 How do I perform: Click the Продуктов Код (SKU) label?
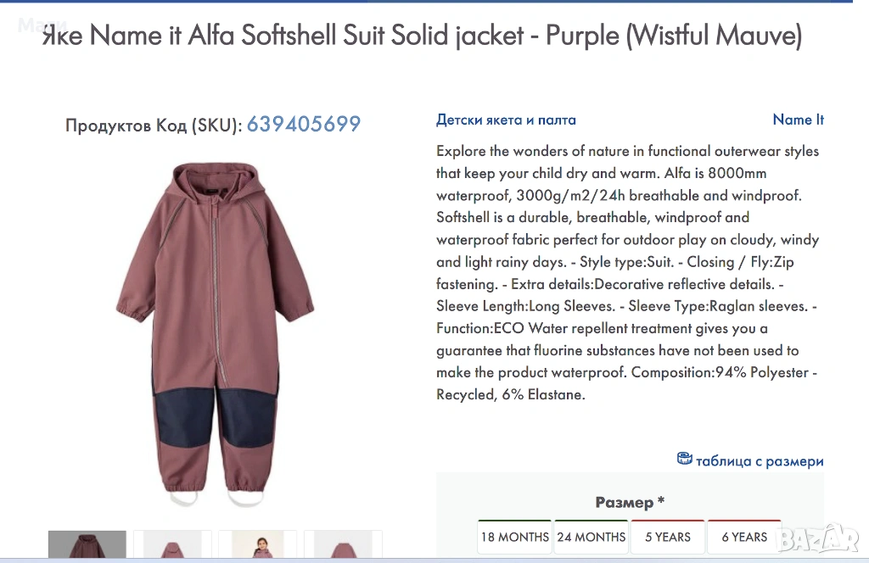point(154,125)
